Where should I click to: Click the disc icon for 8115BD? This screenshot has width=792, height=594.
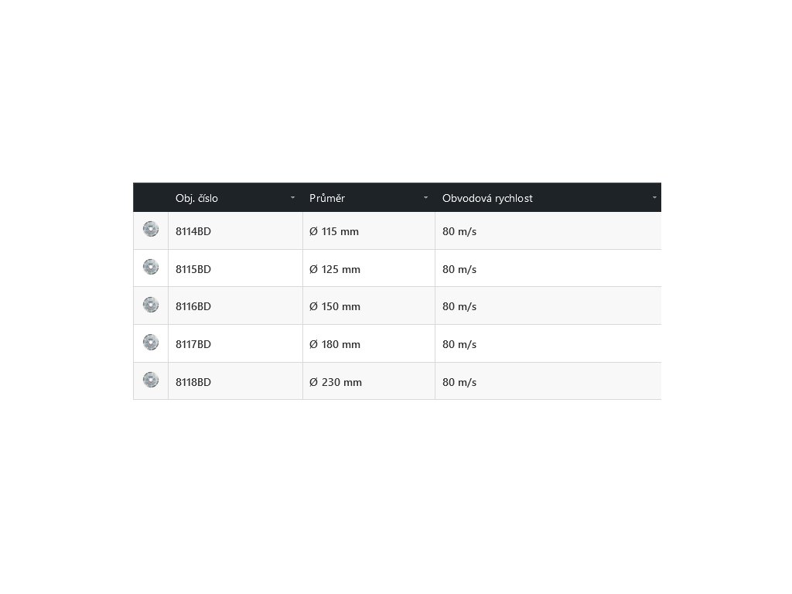(151, 267)
